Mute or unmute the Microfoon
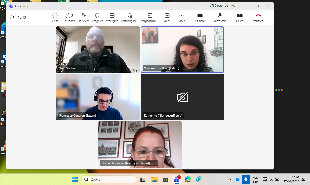This screenshot has width=310, height=185. click(x=220, y=17)
